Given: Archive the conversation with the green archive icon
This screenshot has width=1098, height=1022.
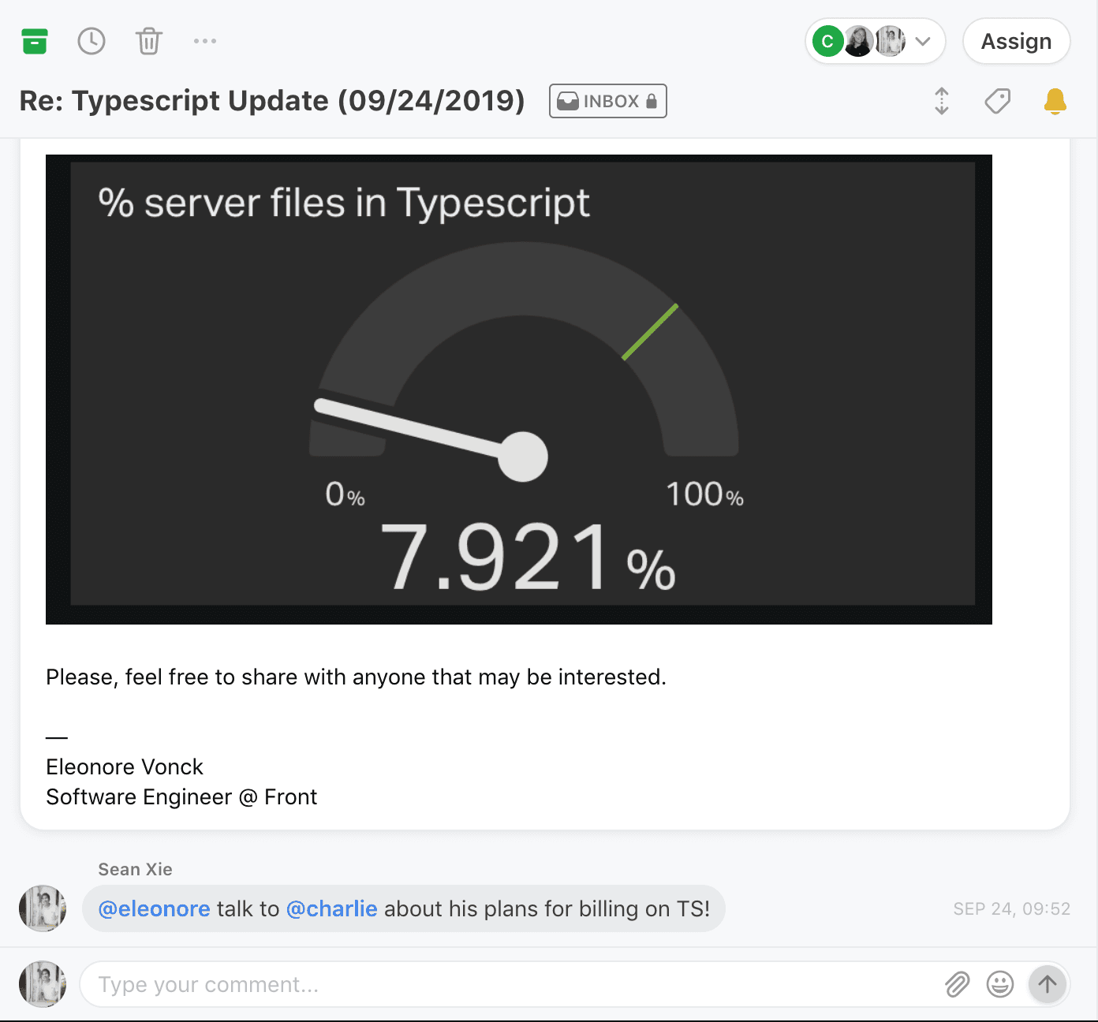Looking at the screenshot, I should coord(35,41).
